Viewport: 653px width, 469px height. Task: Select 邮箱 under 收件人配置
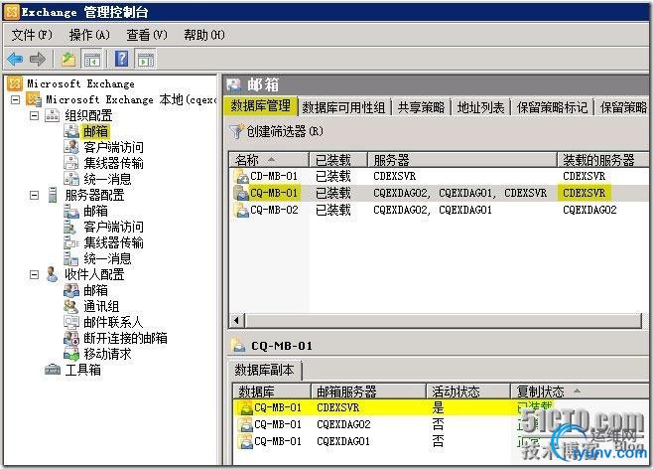click(95, 290)
